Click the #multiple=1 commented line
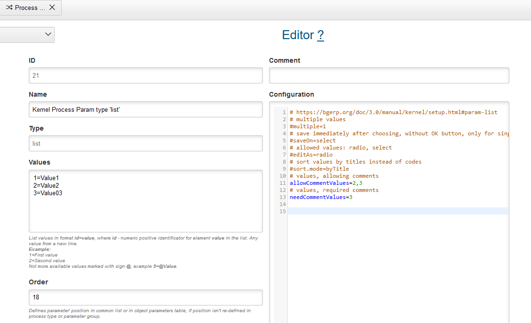The height and width of the screenshot is (323, 531). (x=307, y=126)
